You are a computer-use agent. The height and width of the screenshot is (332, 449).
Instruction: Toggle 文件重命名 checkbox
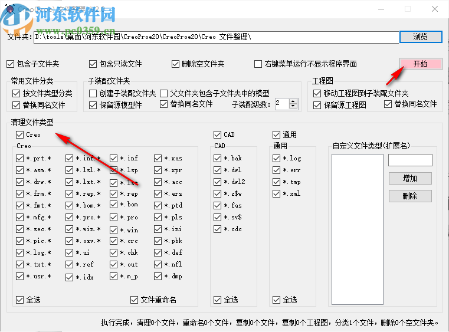pyautogui.click(x=134, y=300)
